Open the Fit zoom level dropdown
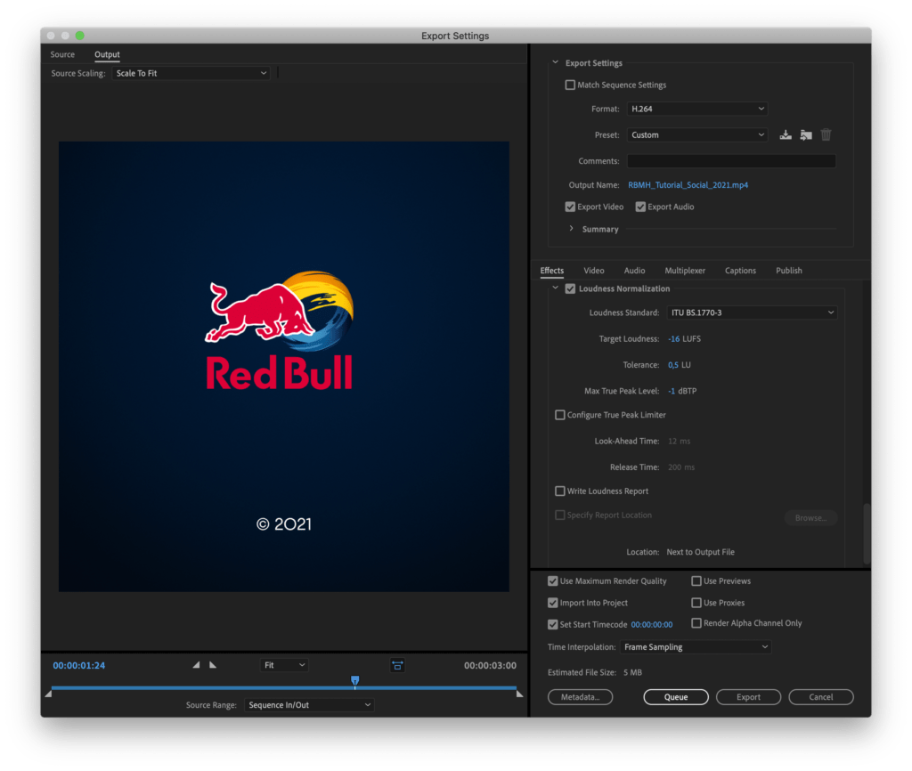The width and height of the screenshot is (912, 771). tap(284, 665)
